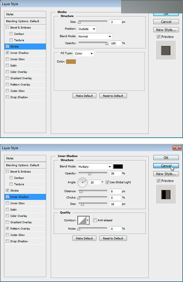Click Inner Shadow Size value field
This screenshot has height=282, width=183.
tap(115, 204)
